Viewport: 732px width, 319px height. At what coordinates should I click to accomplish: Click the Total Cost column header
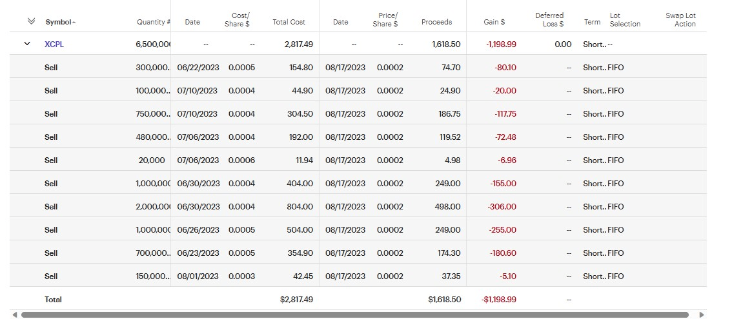[289, 22]
